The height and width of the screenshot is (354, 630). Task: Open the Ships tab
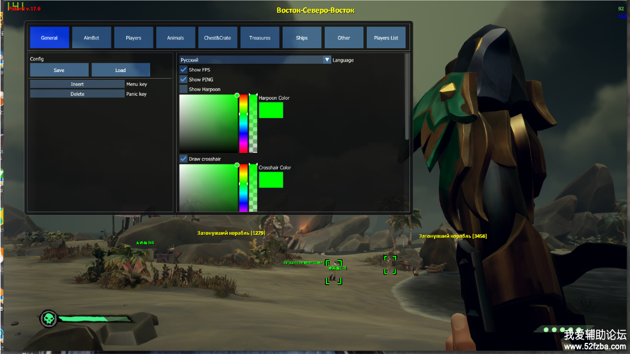[x=302, y=38]
